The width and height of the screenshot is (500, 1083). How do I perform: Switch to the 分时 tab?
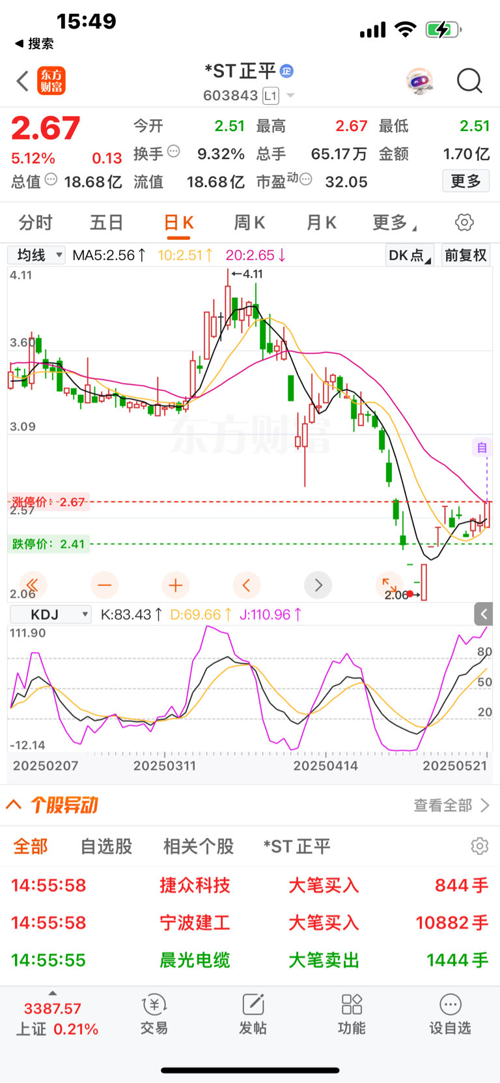click(35, 223)
